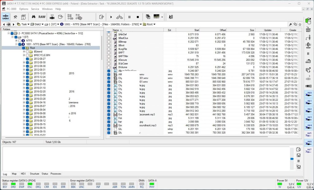314x190 pixels.
Task: Collapse the 1 [07] partition node
Action: coord(12,37)
